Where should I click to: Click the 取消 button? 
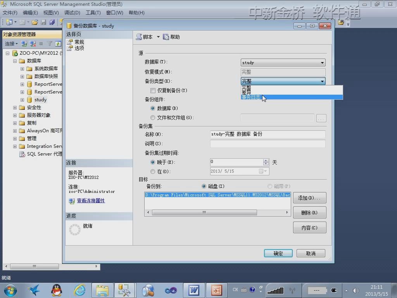[x=311, y=253]
